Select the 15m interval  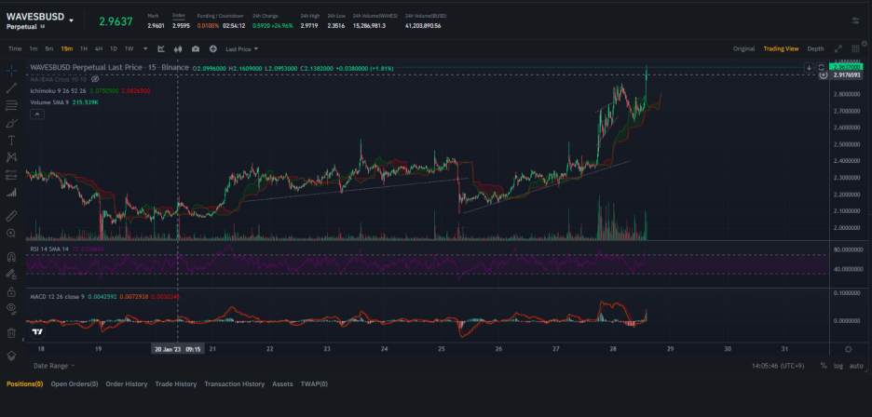pyautogui.click(x=67, y=49)
